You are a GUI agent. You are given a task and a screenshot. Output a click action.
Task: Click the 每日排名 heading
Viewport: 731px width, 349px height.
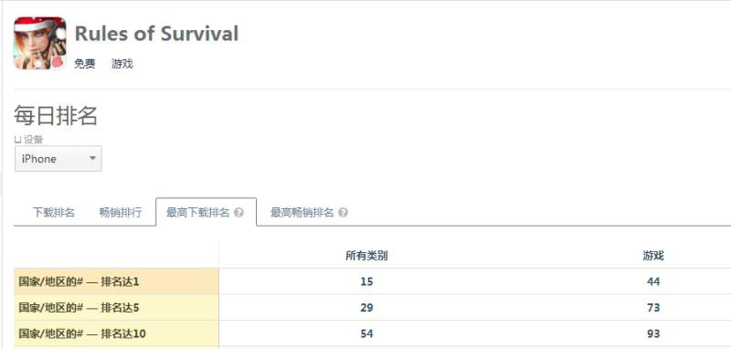click(56, 115)
